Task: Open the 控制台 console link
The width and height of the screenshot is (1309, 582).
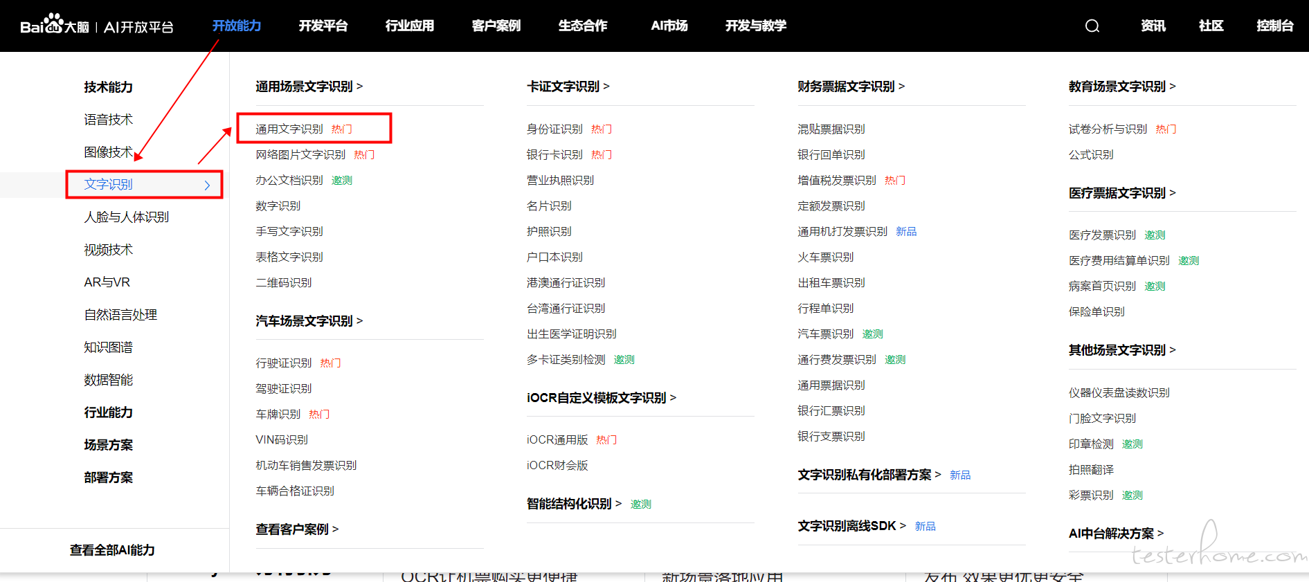Action: point(1275,26)
